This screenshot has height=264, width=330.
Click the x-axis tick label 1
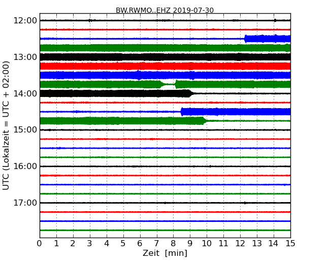pyautogui.click(x=56, y=244)
